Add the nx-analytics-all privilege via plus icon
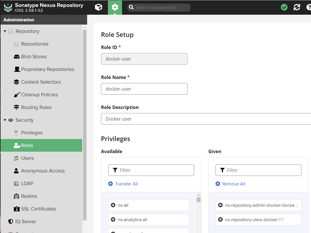This screenshot has width=311, height=233. tap(113, 220)
